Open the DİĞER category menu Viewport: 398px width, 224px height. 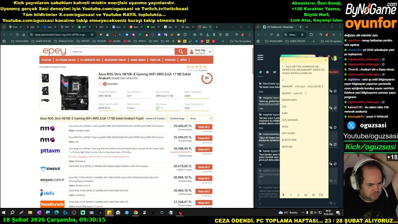pos(183,60)
